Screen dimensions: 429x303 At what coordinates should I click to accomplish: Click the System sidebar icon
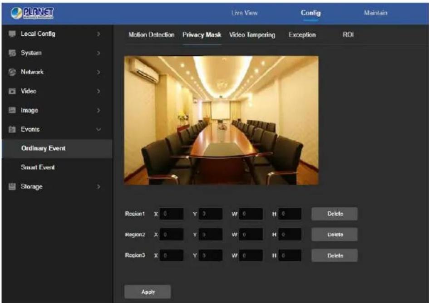12,53
